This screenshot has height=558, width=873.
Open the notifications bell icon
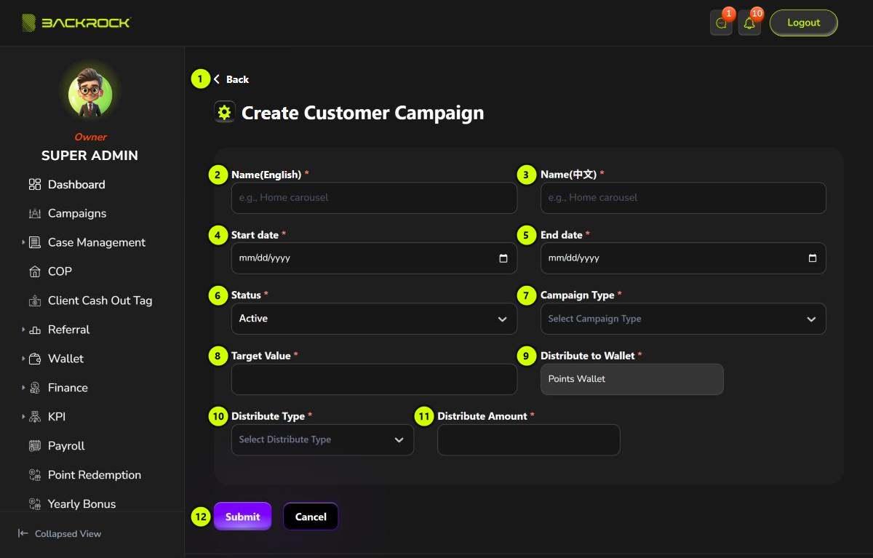click(749, 23)
